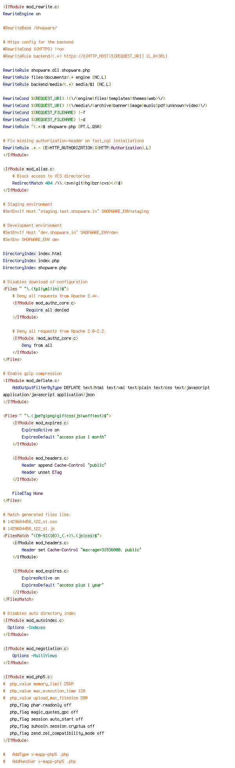This screenshot has height=768, width=235.
Task: Click the '#SetEnv SHOPWARE_ENV dev' line
Action: 31,239
